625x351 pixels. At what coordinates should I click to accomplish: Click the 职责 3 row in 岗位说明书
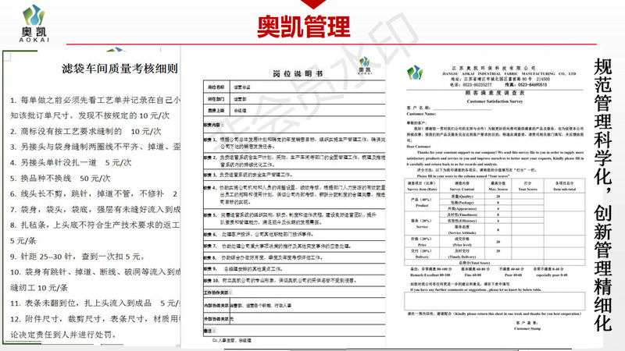pyautogui.click(x=295, y=175)
